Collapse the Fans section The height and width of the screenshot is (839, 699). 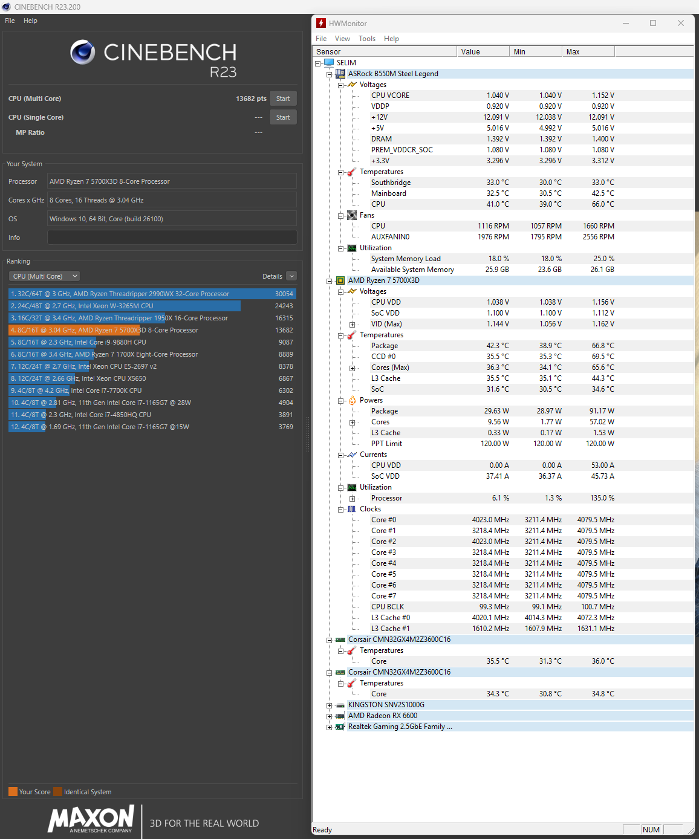tap(340, 216)
